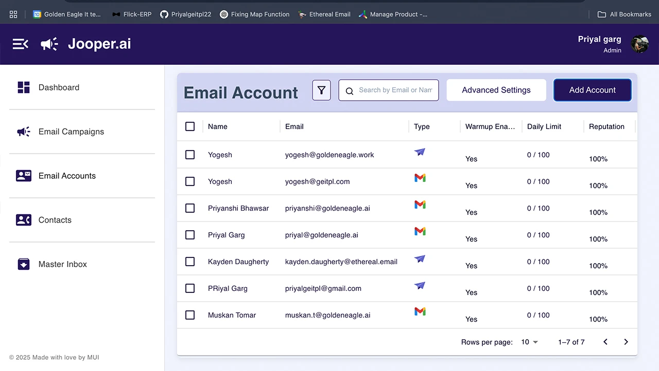
Task: Open Master Inbox in the sidebar
Action: coord(82,264)
